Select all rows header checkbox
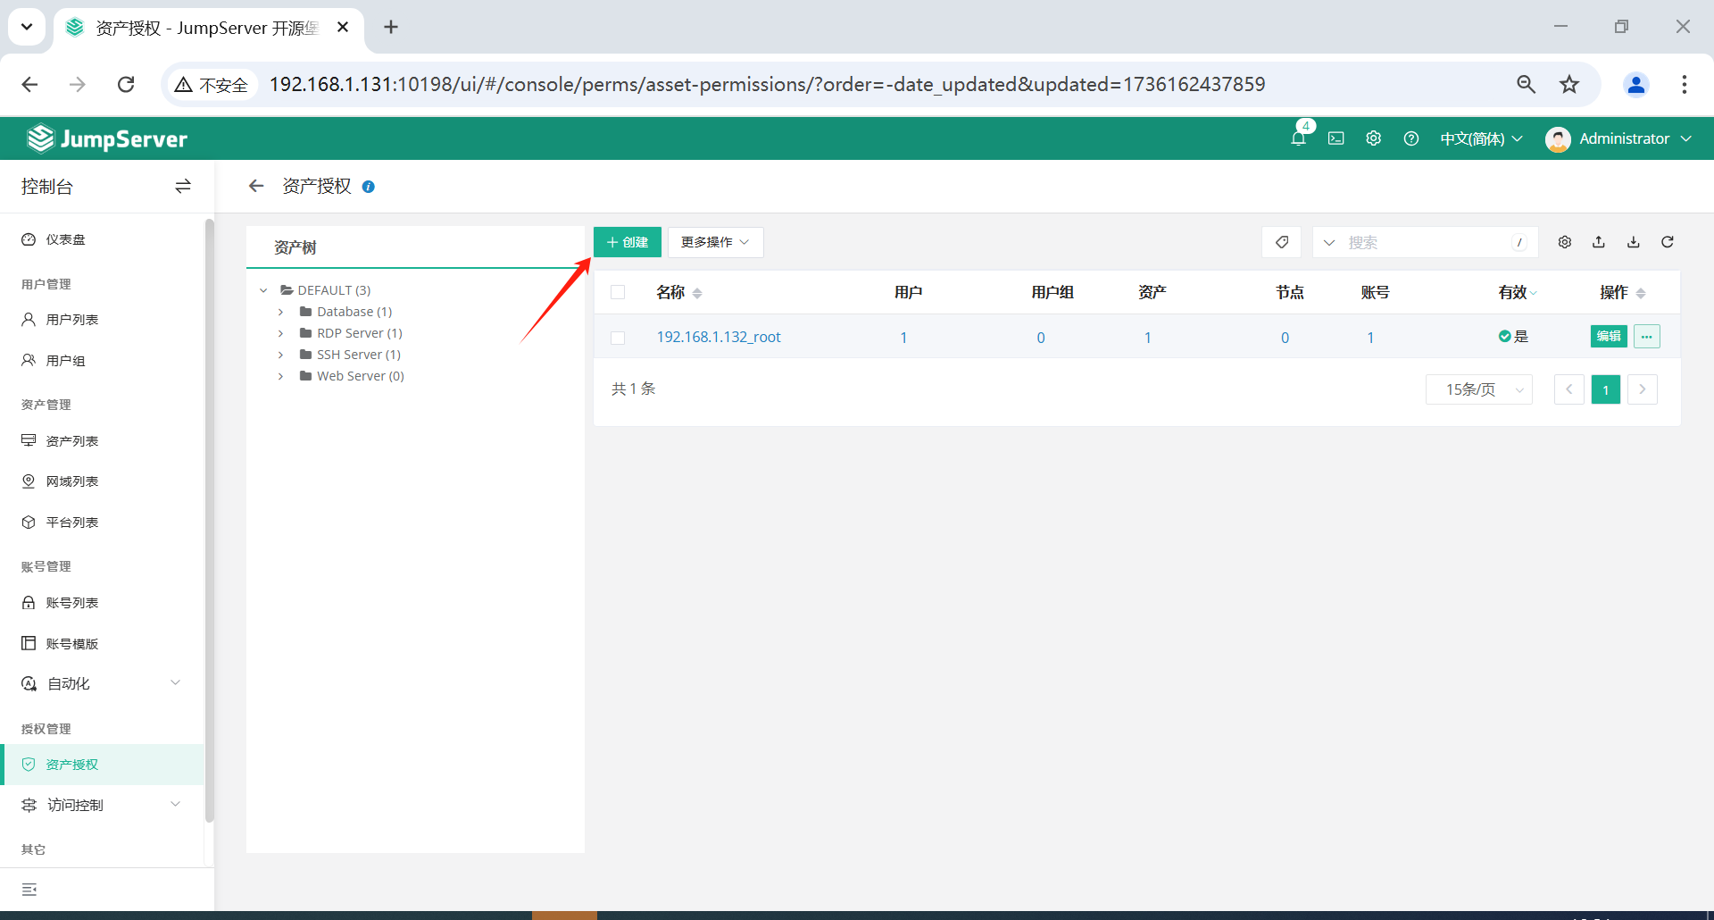 [618, 292]
